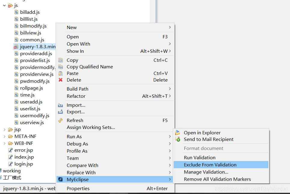Select usermodify.js in the tree
The image size is (290, 194).
[35, 116]
